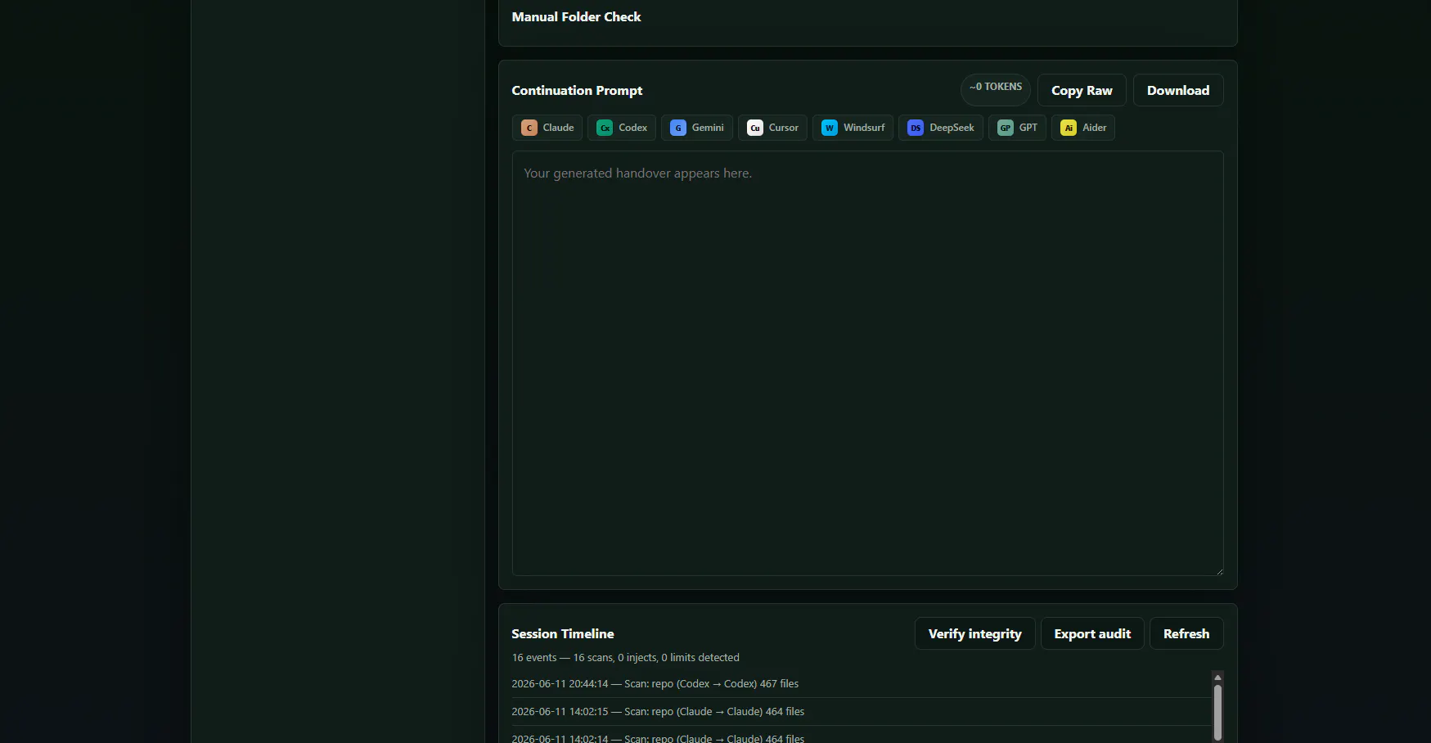
Task: Click Verify integrity button
Action: (974, 633)
